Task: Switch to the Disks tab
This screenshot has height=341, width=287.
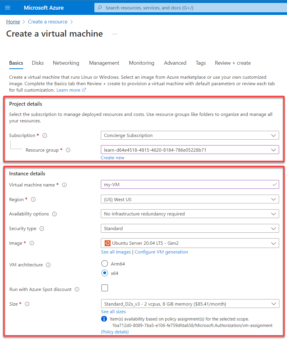Action: (x=38, y=63)
